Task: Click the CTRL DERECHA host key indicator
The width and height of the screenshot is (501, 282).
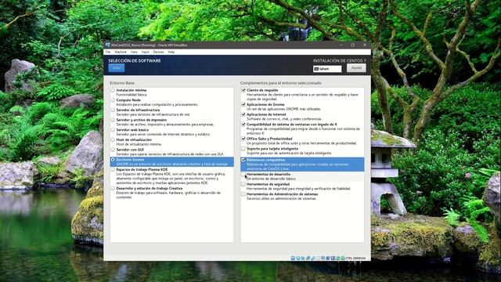Action: (x=356, y=258)
